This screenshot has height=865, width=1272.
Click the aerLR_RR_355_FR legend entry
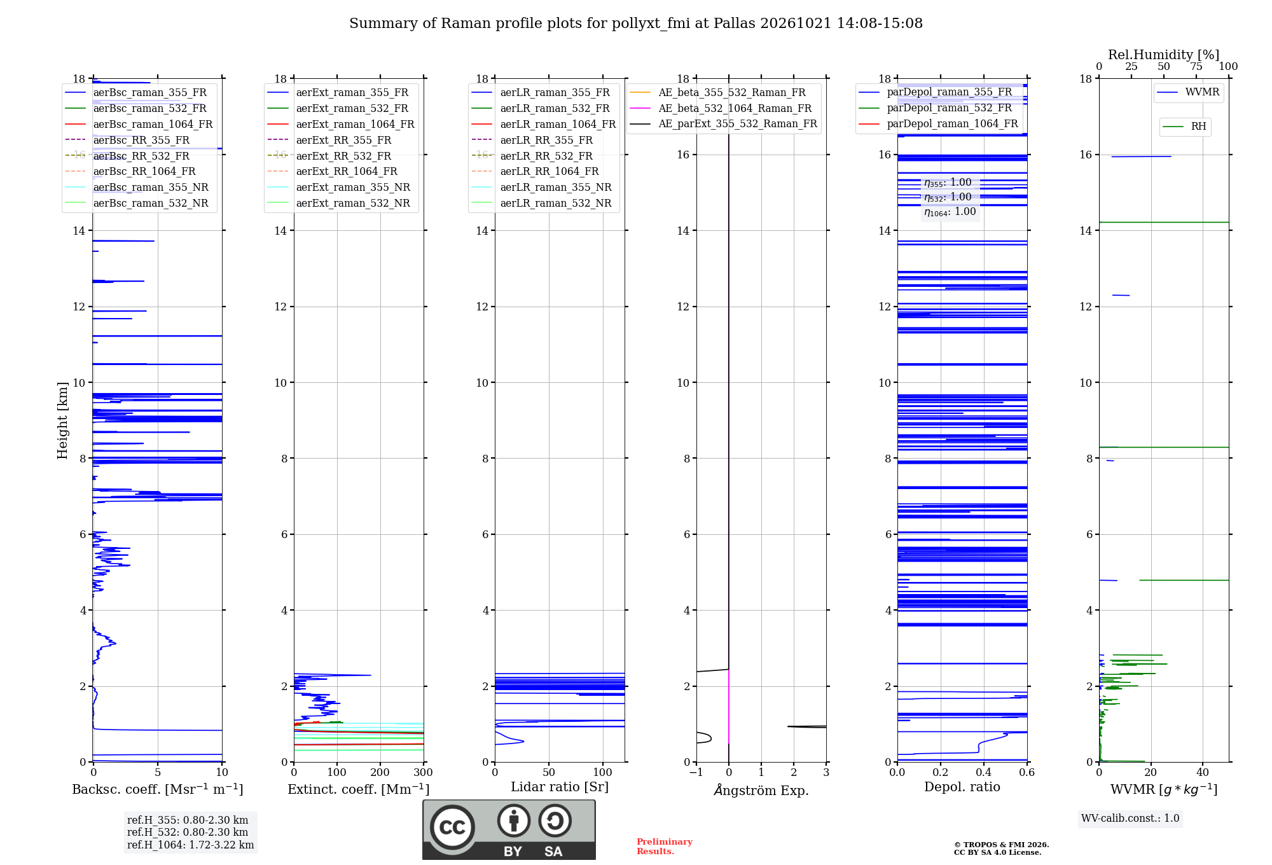(x=532, y=140)
